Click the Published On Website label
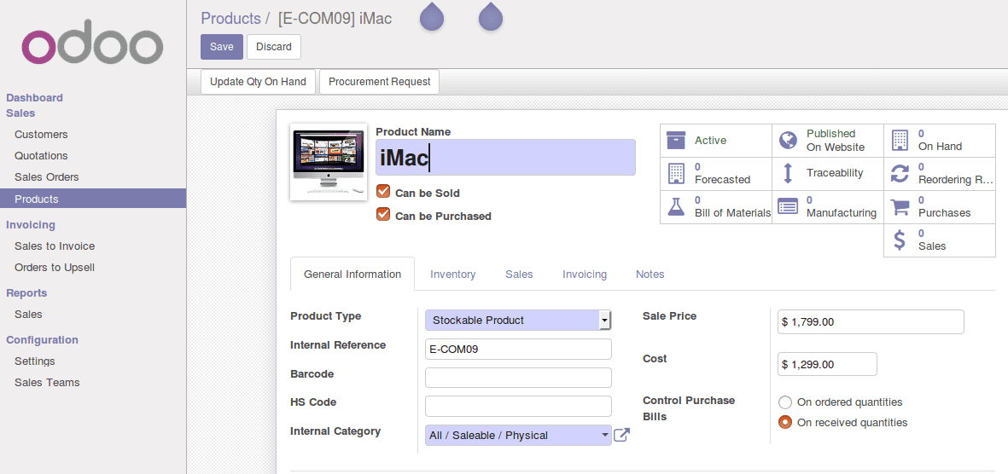Viewport: 1008px width, 474px height. [x=836, y=140]
